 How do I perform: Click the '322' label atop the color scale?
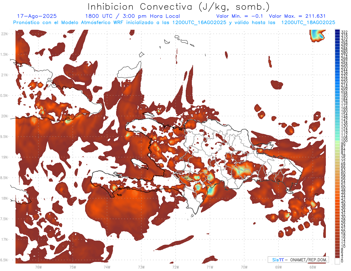click(344, 32)
